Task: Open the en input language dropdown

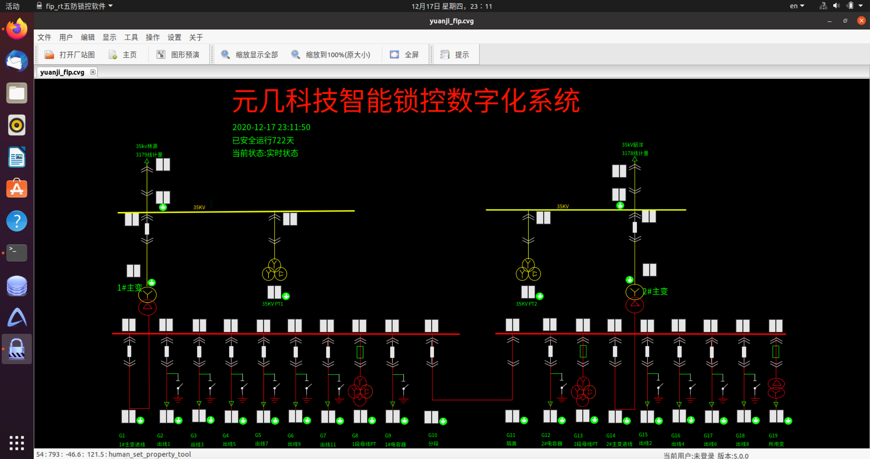Action: [797, 6]
